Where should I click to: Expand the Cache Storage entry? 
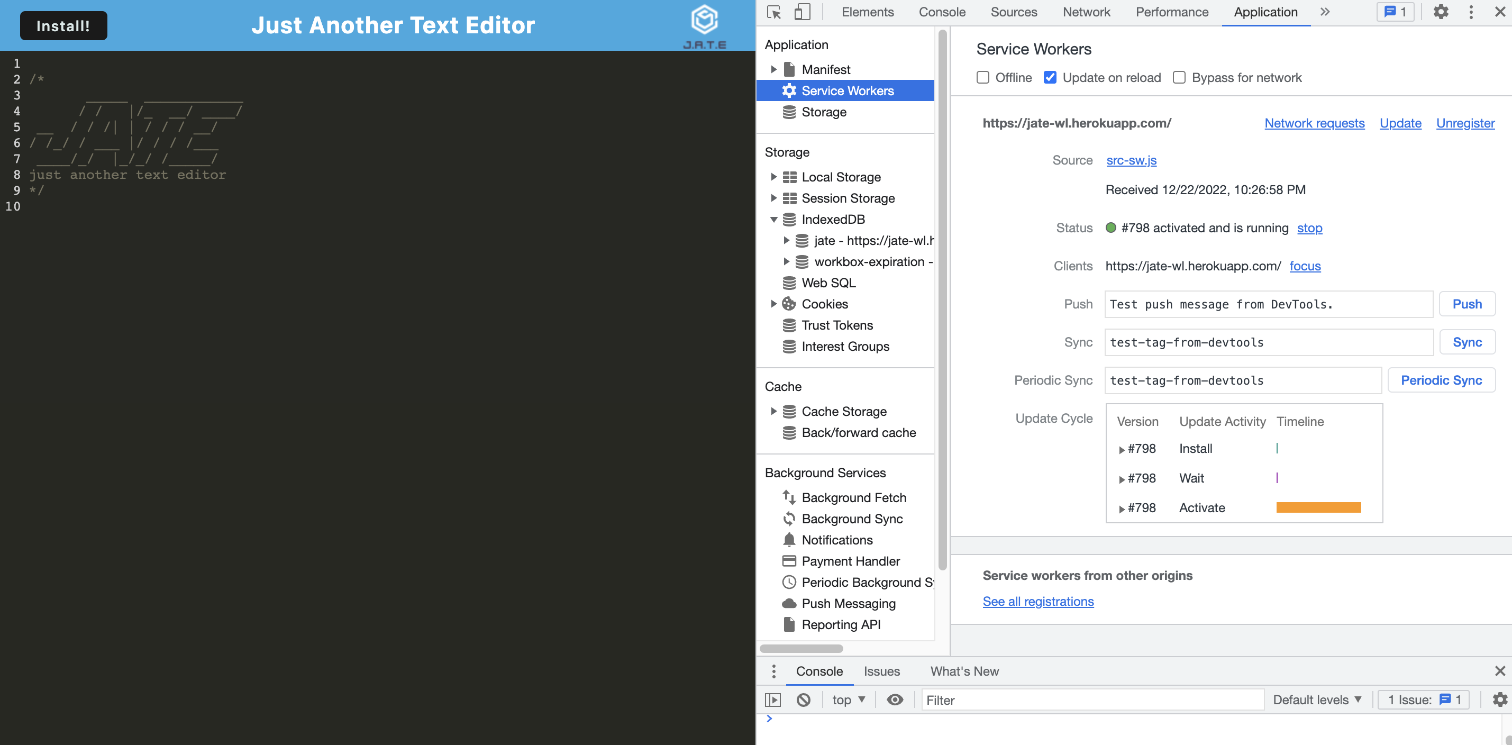coord(774,411)
